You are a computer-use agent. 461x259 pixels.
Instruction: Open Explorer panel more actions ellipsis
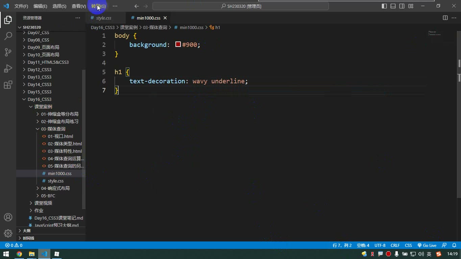(78, 18)
